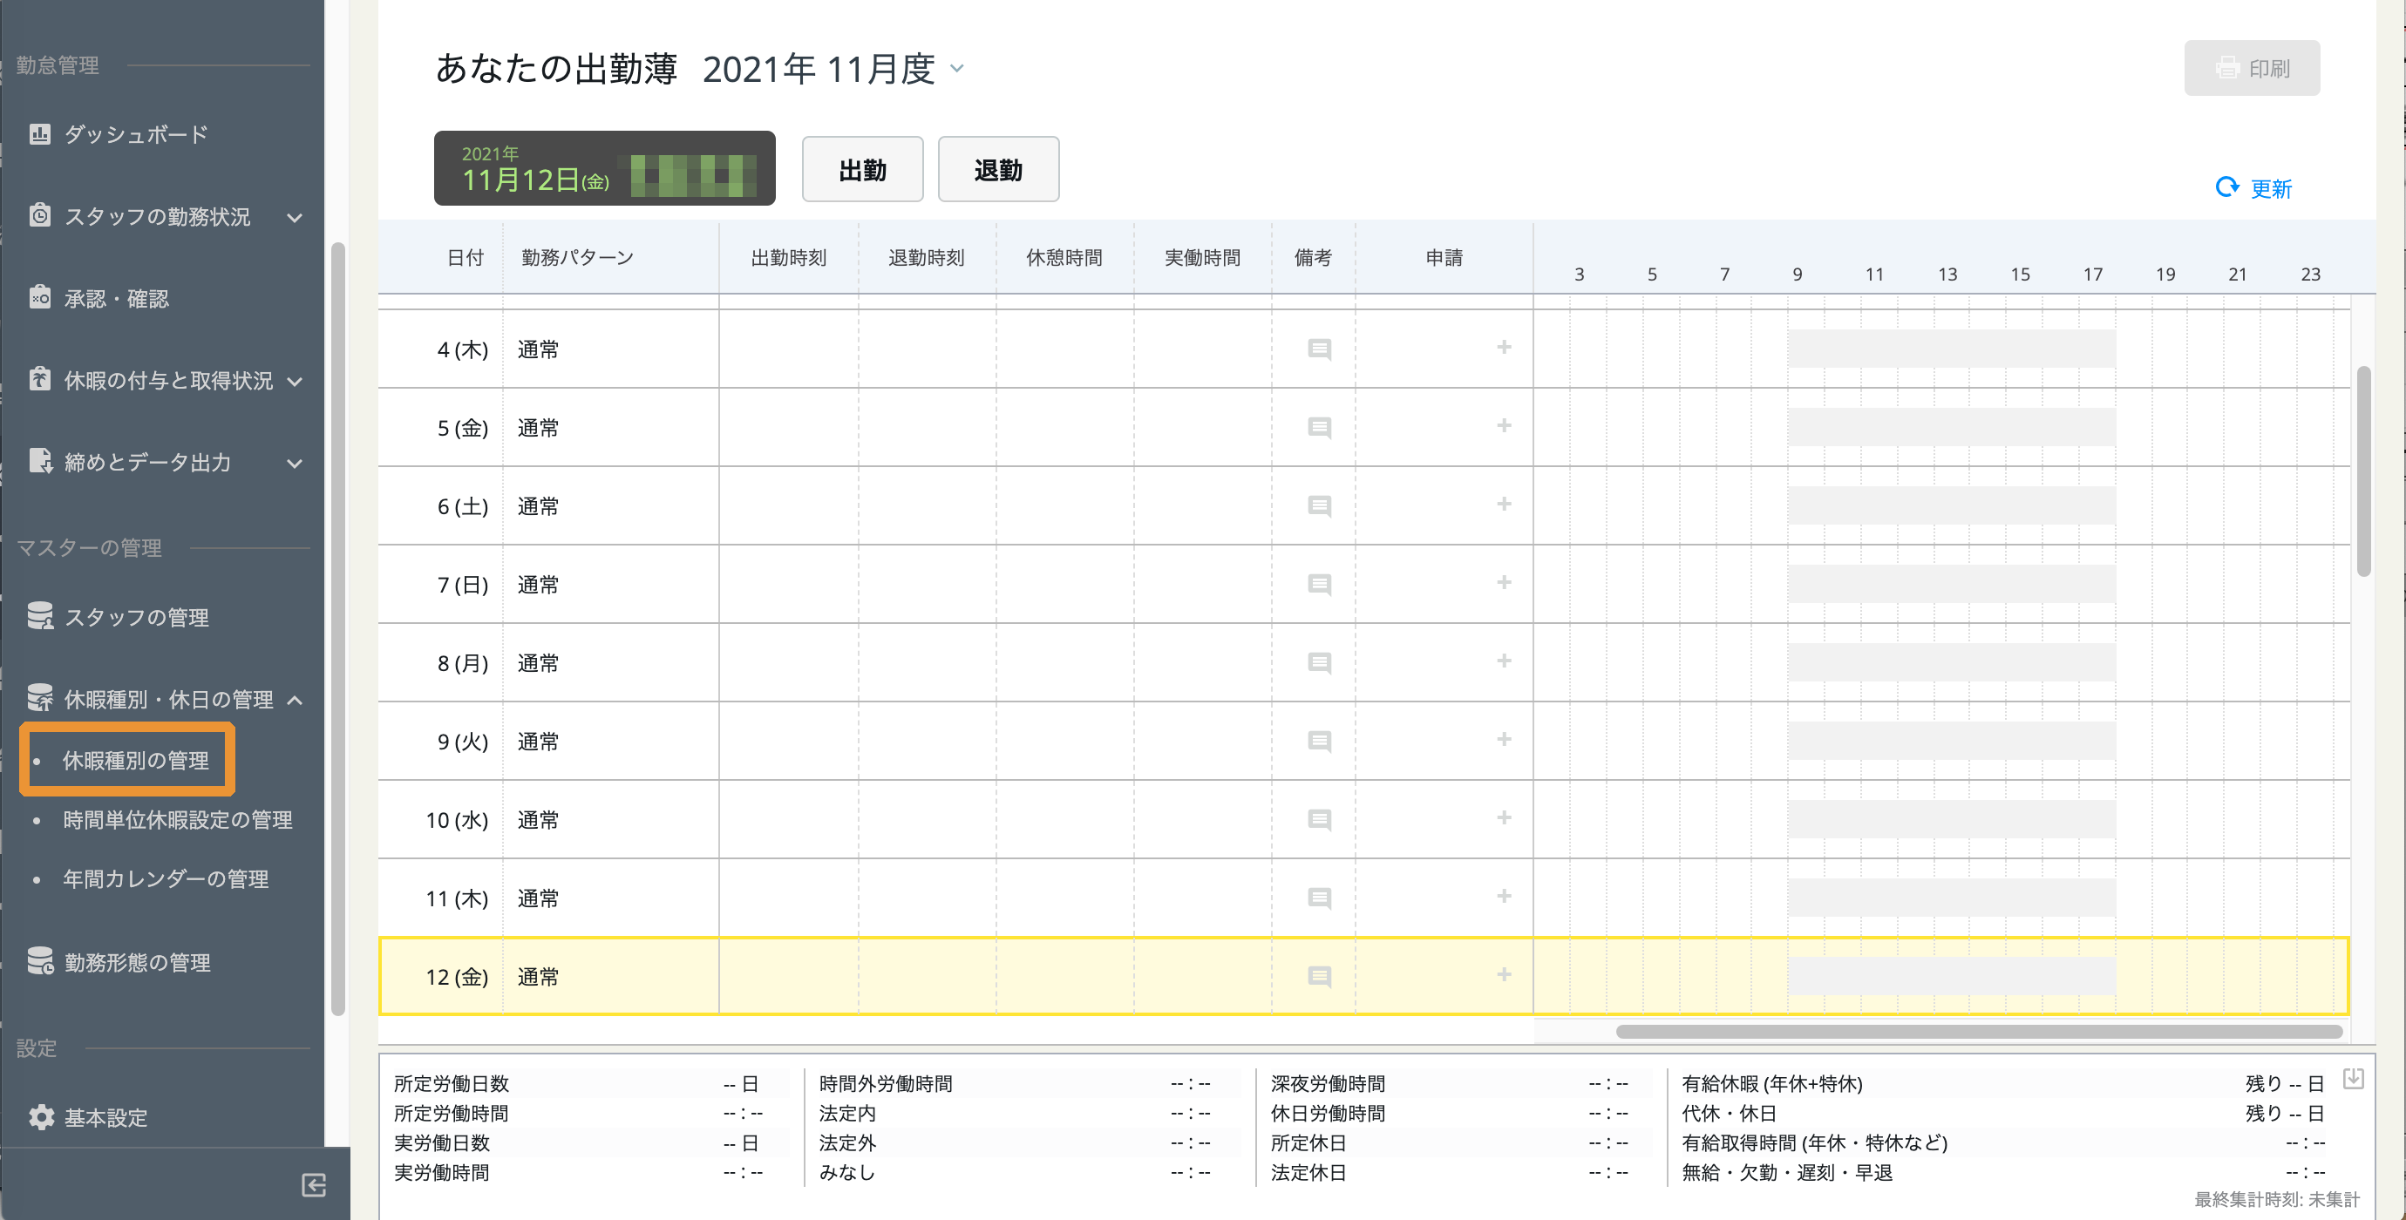Click the 更新 refresh link
Viewport: 2406px width, 1220px height.
click(x=2271, y=188)
